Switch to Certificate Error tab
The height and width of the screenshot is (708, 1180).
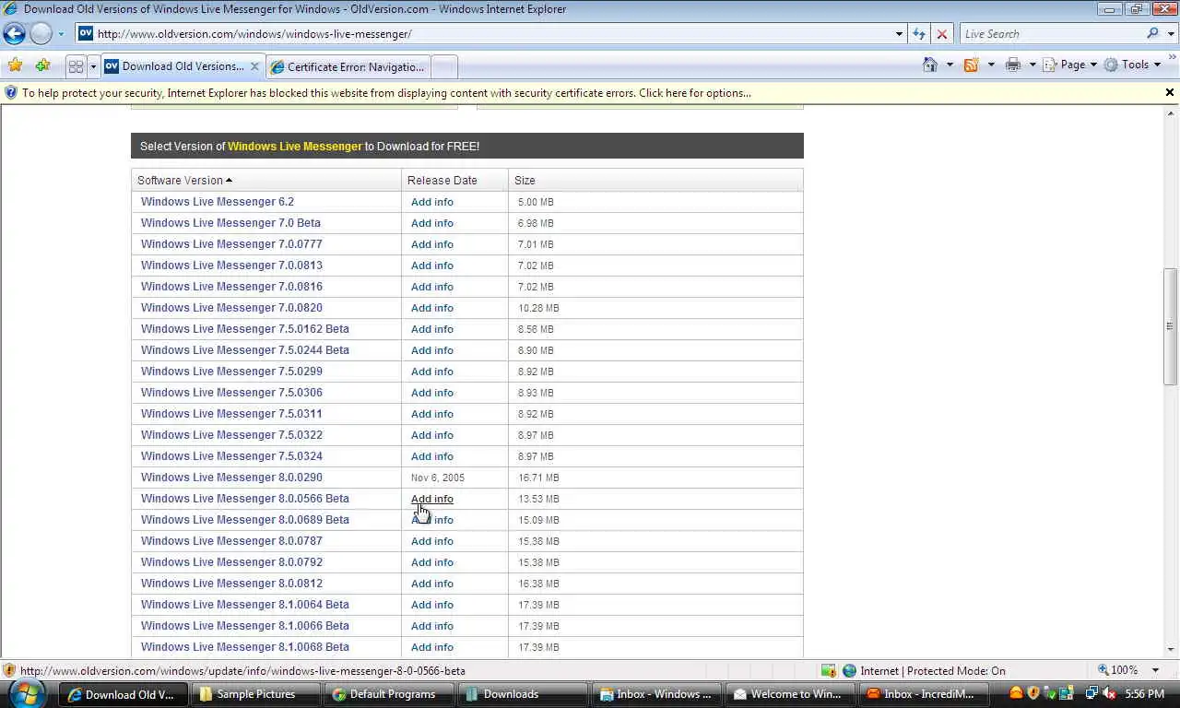348,66
